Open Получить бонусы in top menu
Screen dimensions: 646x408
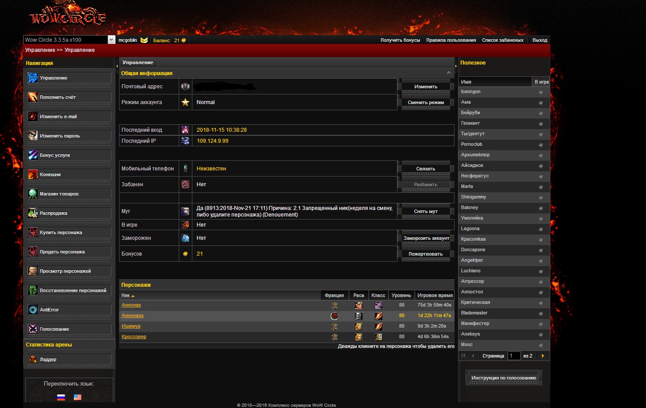400,40
